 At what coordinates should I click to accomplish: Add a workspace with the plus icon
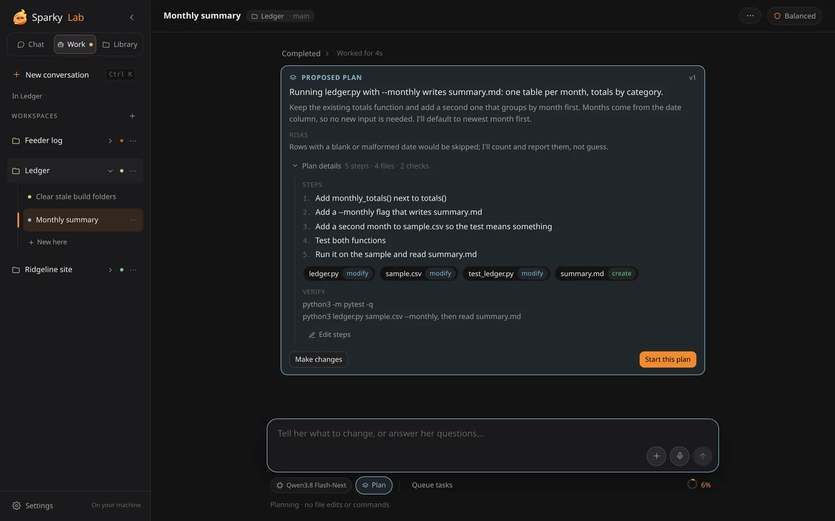pos(133,116)
